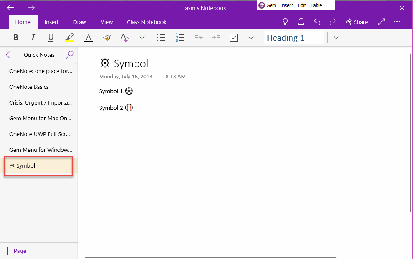Screen dimensions: 413x259
Task: Open search in Quick Notes pane
Action: [69, 55]
